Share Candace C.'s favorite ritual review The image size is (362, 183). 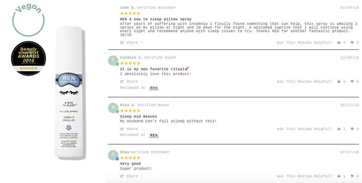pyautogui.click(x=129, y=82)
